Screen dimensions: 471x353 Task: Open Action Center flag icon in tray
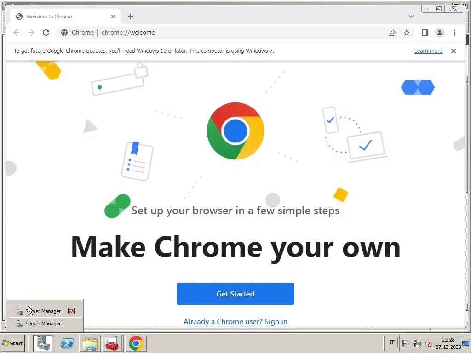pos(406,343)
